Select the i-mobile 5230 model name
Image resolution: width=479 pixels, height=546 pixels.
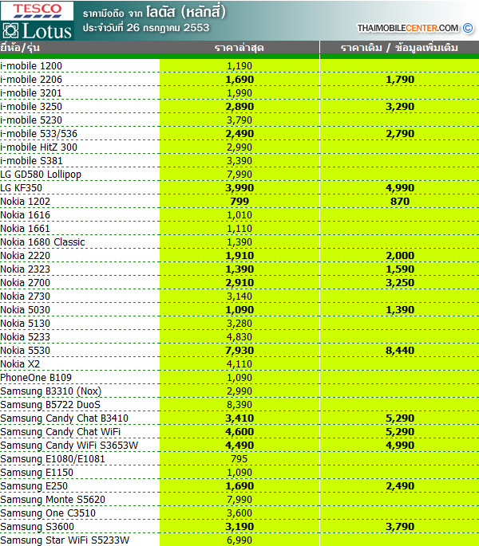(31, 120)
